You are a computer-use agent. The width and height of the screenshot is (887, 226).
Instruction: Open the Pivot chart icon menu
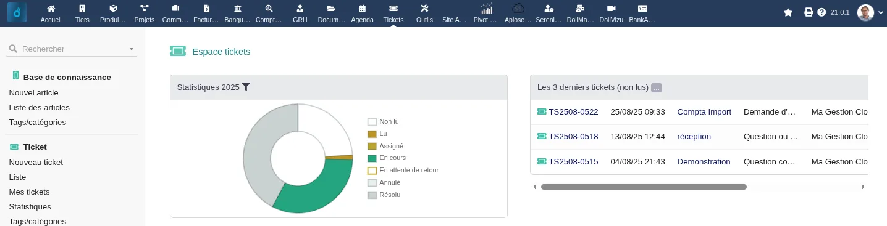pos(487,9)
